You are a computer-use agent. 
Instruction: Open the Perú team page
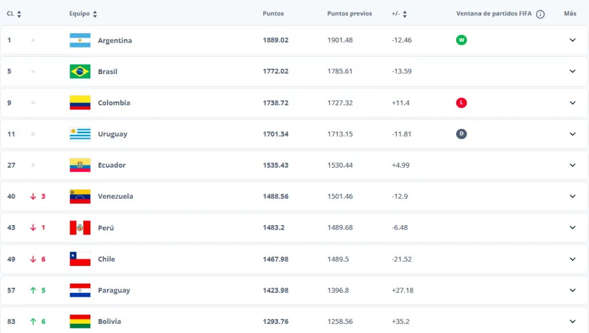(106, 227)
